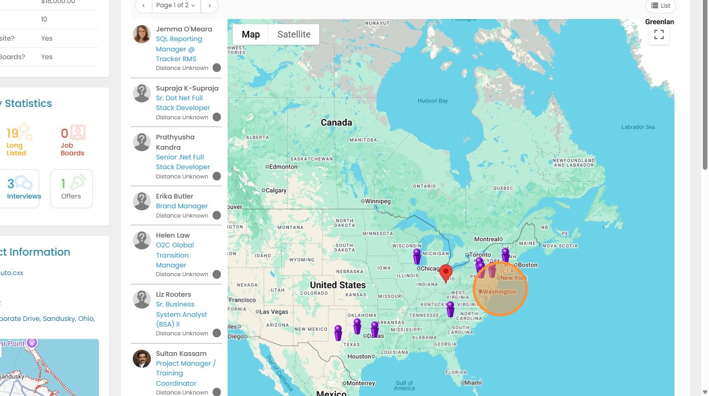
Task: Click grey distance dot for Supraja K-Supraja
Action: coord(217,117)
